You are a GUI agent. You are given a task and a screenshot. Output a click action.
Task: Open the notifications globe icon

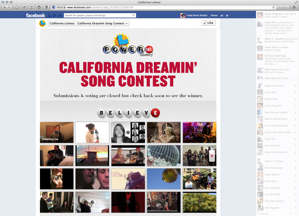point(59,16)
